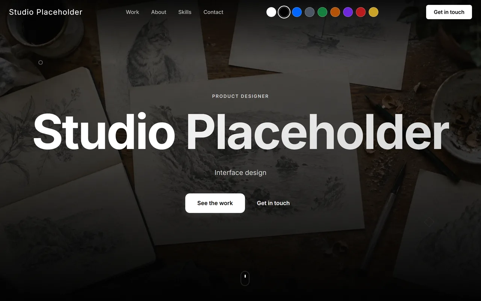The image size is (481, 301).
Task: Navigate to Contact in the navbar
Action: 213,12
